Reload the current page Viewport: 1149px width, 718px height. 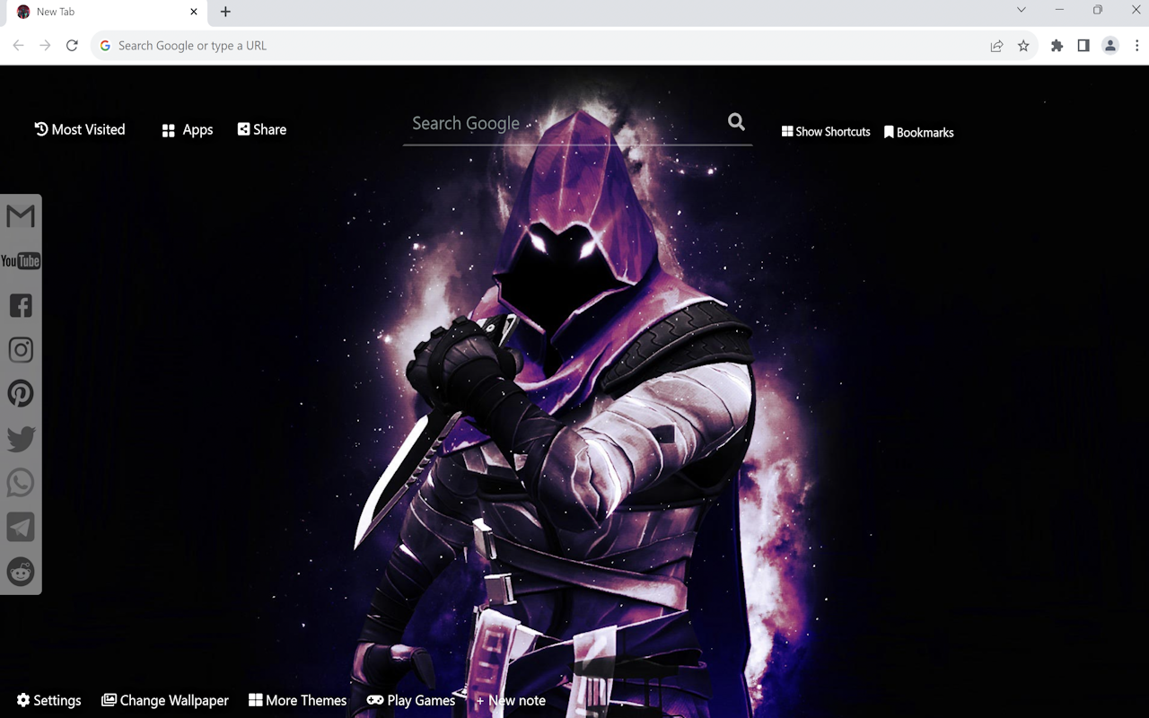[x=72, y=46]
